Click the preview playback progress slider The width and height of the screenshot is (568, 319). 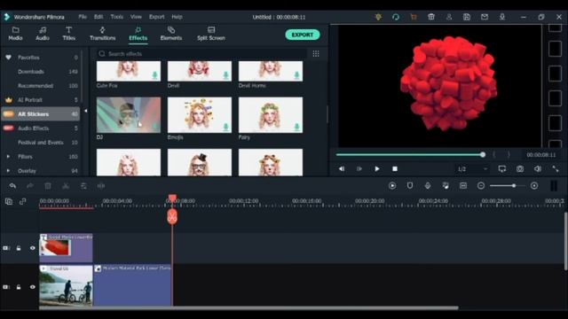coord(411,155)
